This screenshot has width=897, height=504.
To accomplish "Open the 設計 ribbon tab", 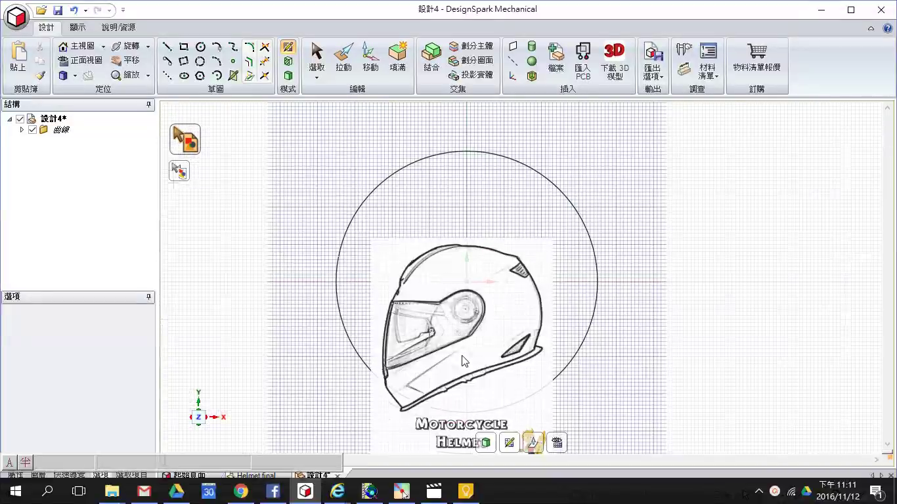I will [47, 28].
